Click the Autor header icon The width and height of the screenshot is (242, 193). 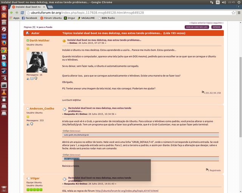(x=28, y=33)
